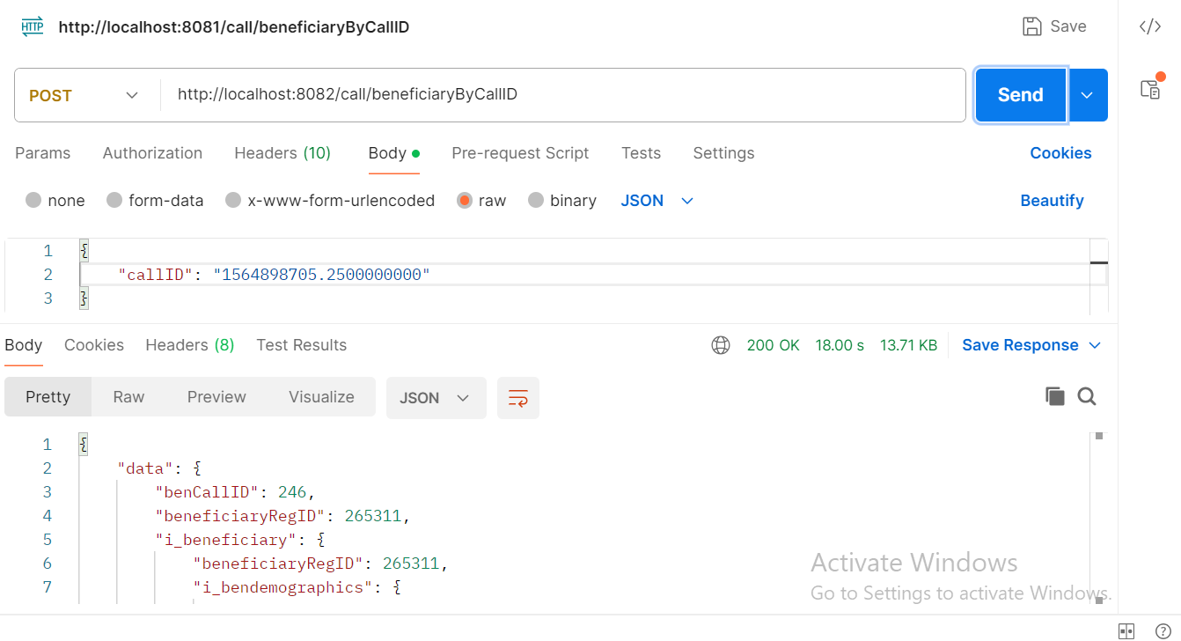Select the request Body tab

tap(393, 153)
